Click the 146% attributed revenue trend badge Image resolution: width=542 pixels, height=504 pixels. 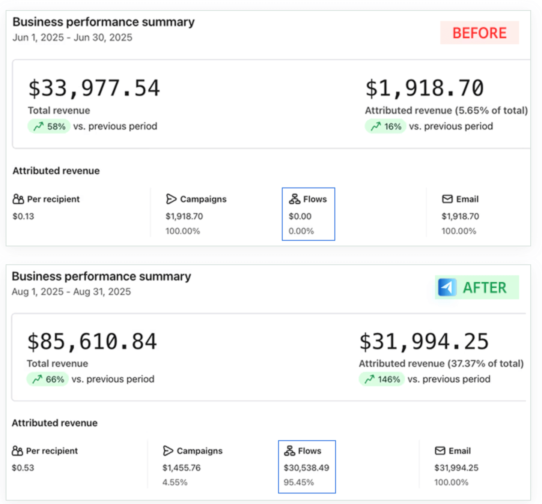click(382, 379)
